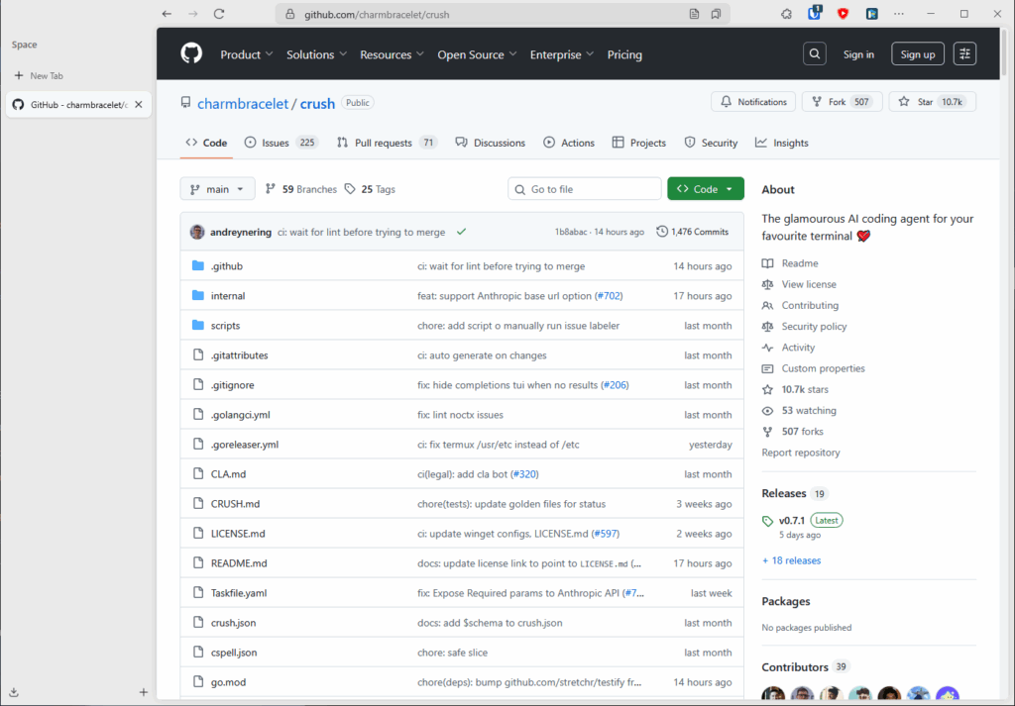Switch to the Insights tab
The image size is (1015, 706).
pos(782,143)
